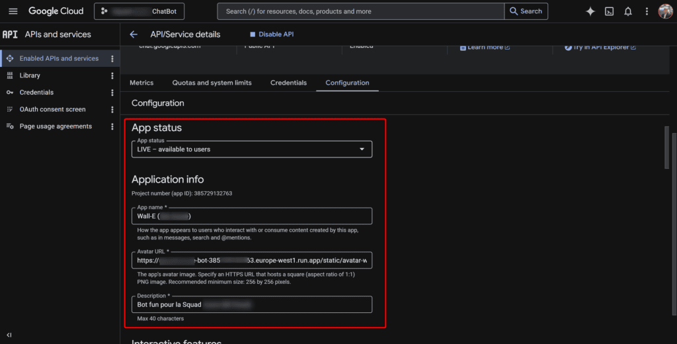Switch to the Metrics tab
Viewport: 677px width, 344px height.
[x=141, y=83]
